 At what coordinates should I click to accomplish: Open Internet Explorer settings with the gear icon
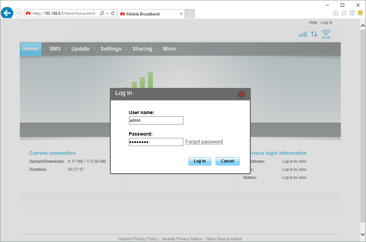tap(352, 12)
